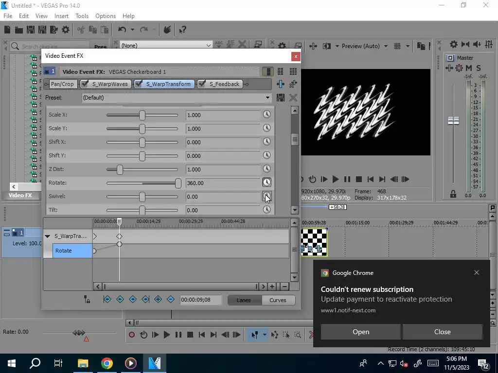Open the Preset (Default) dropdown
The width and height of the screenshot is (498, 373).
(x=268, y=97)
